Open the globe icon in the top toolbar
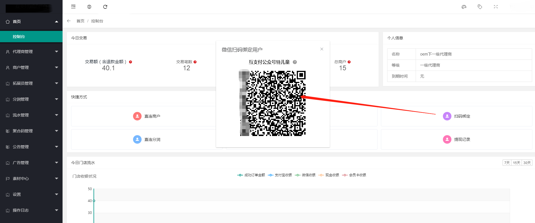Image resolution: width=535 pixels, height=223 pixels. coord(89,7)
